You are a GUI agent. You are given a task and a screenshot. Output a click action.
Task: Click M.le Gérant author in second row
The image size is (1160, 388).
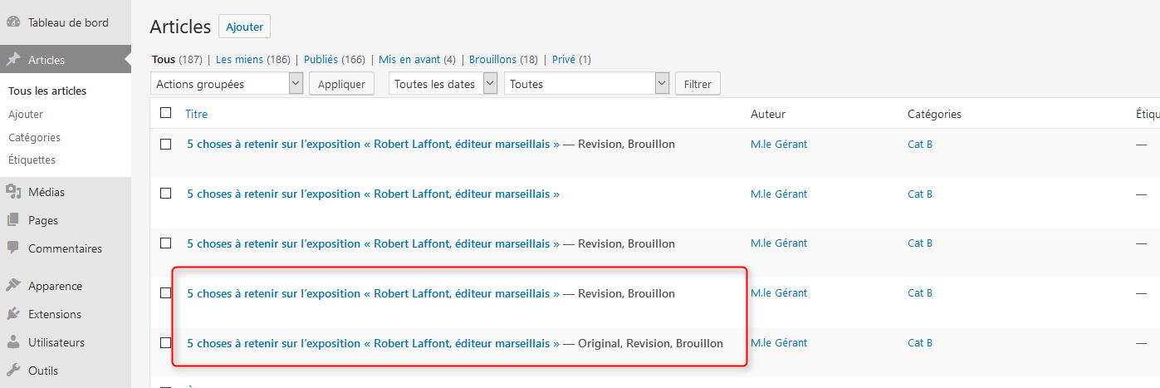779,194
